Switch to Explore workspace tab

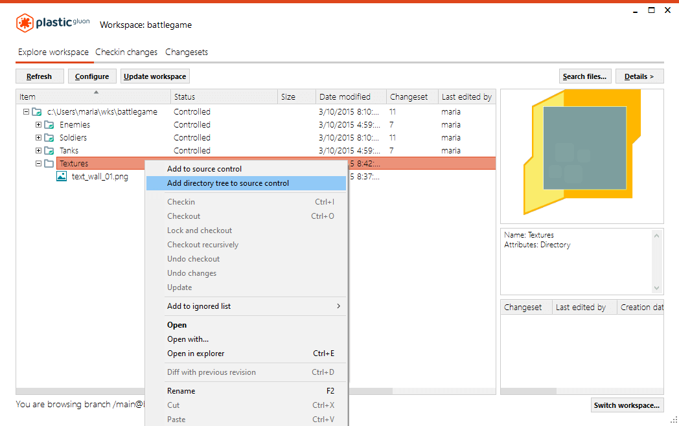click(53, 52)
